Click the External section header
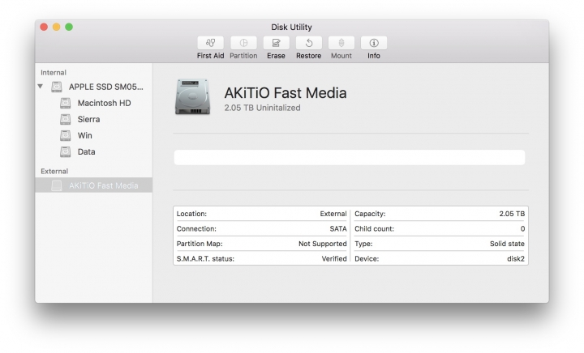584x353 pixels. [54, 172]
